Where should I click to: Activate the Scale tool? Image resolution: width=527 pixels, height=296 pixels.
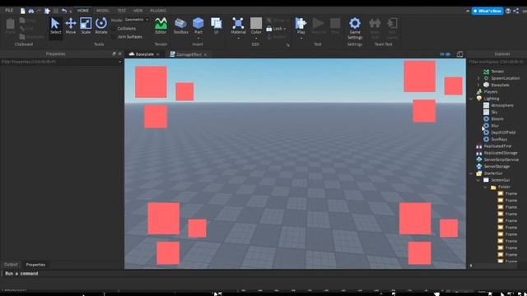[x=86, y=26]
